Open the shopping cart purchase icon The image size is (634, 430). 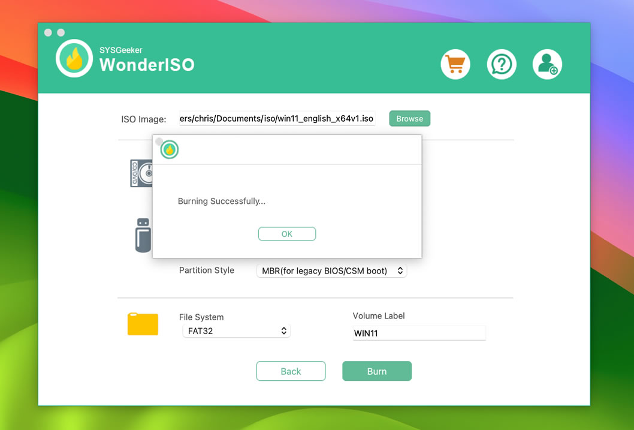[x=455, y=64]
